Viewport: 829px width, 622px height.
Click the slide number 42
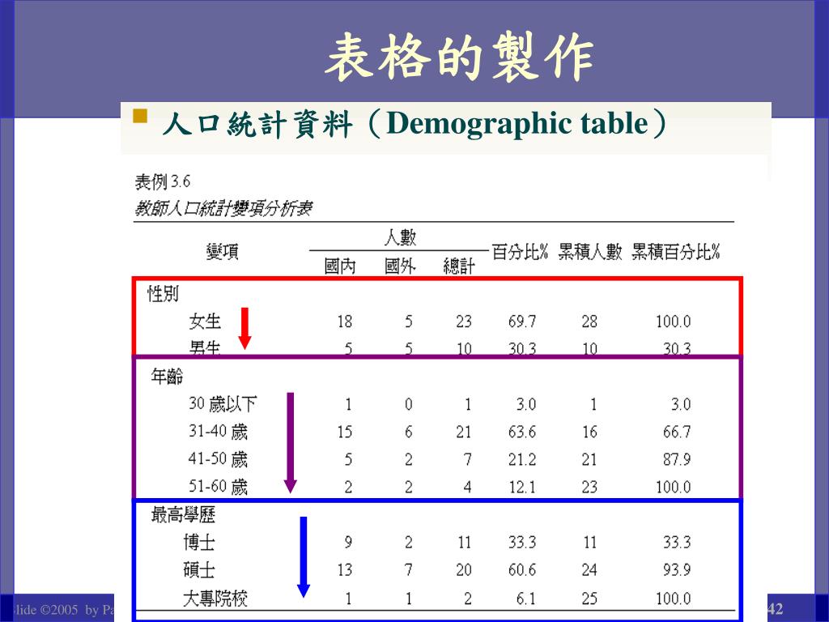pos(775,608)
